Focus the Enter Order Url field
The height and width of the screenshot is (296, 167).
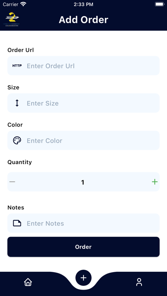[83, 65]
